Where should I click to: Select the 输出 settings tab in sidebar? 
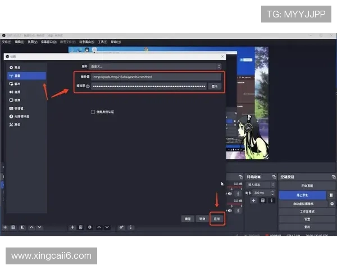pyautogui.click(x=17, y=83)
